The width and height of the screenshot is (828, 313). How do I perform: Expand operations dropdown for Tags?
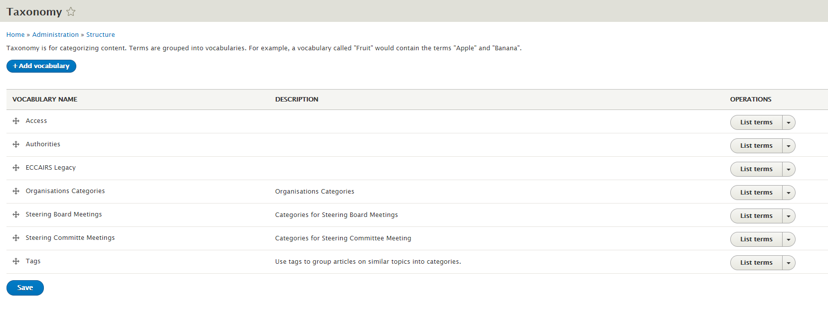(789, 263)
